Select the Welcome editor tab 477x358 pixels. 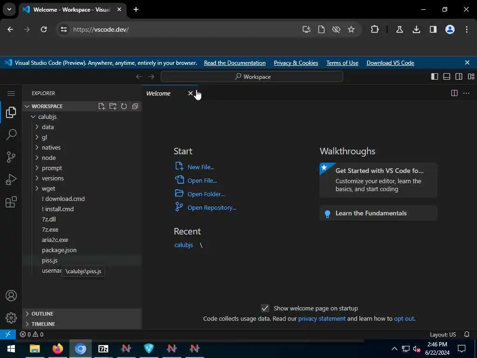click(158, 93)
